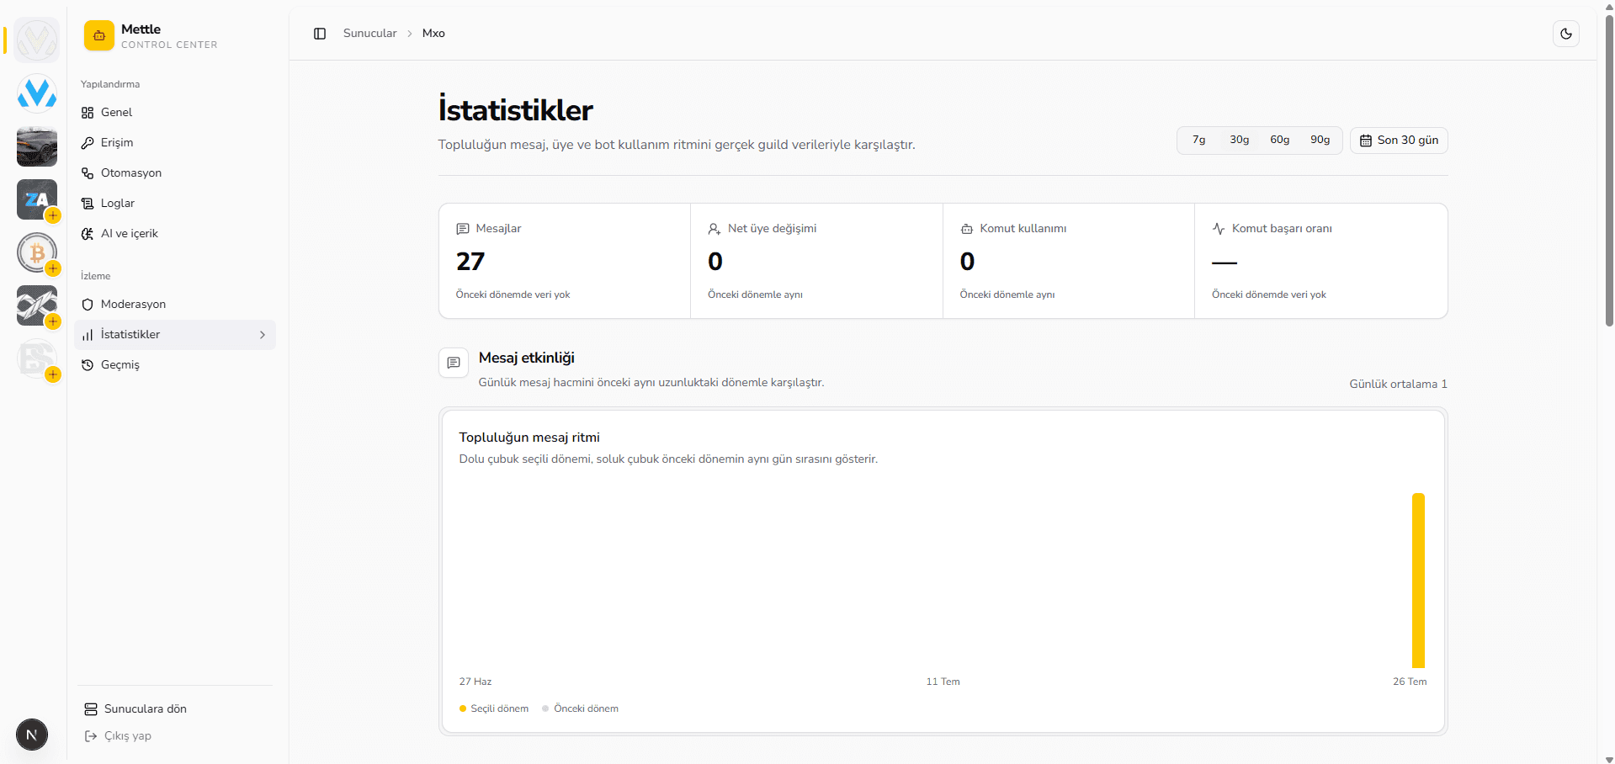Select the 7g time range
Image resolution: width=1615 pixels, height=764 pixels.
1199,140
